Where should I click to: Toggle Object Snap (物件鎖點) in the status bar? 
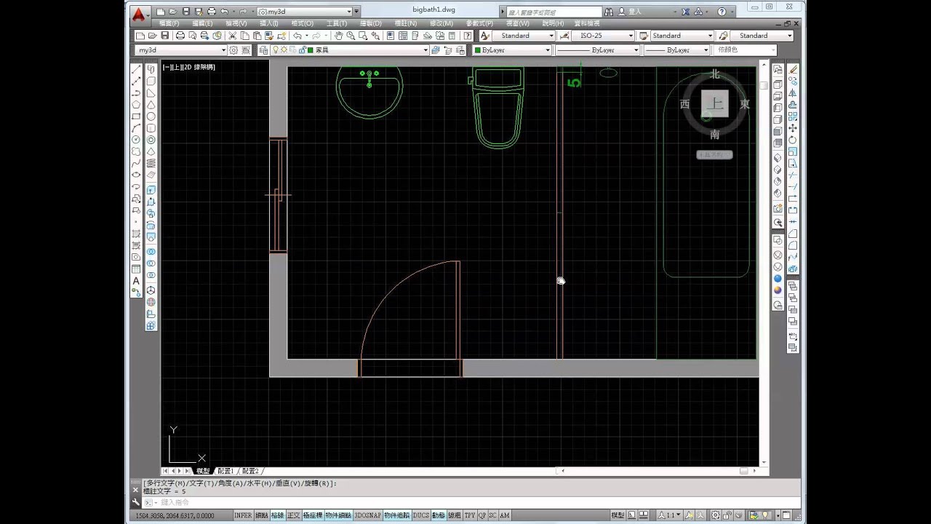pos(338,515)
